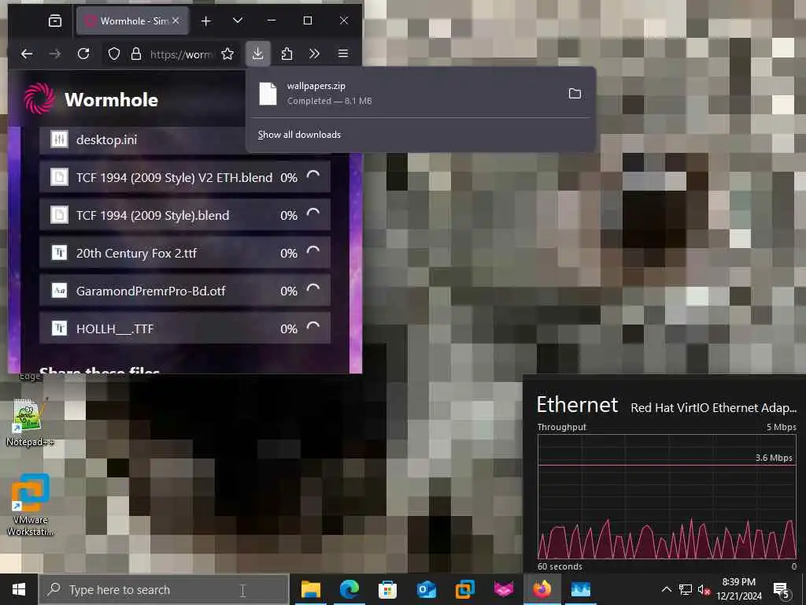Open Task Manager window from taskbar
The height and width of the screenshot is (605, 806).
[580, 589]
